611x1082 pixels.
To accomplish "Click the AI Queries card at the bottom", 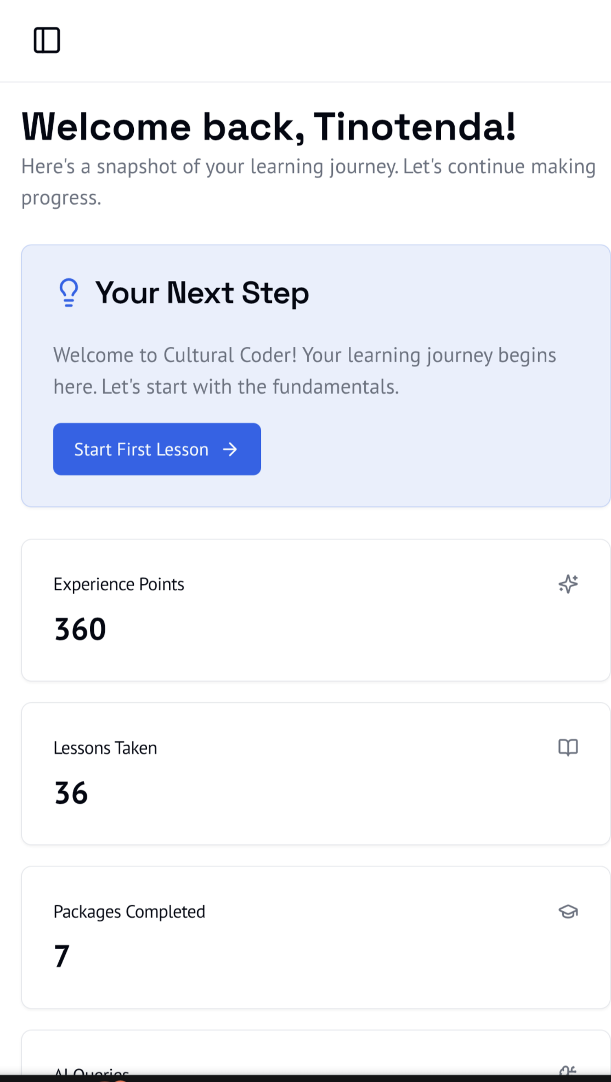I will pyautogui.click(x=315, y=1059).
